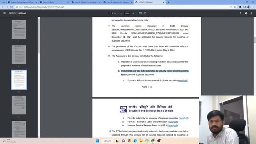Zoom in with the plus icon

133,13
